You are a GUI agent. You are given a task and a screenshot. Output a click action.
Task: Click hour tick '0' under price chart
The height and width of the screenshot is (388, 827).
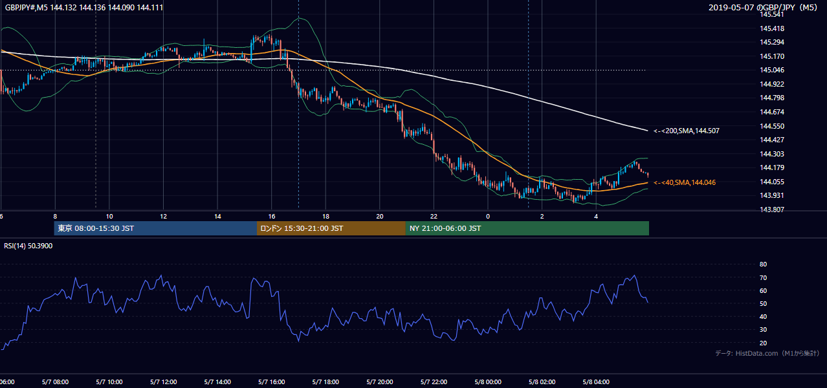click(x=488, y=216)
